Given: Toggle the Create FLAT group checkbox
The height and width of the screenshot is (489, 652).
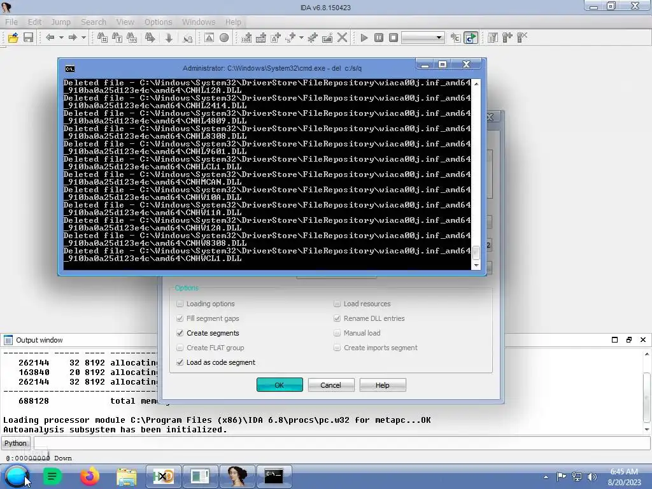Looking at the screenshot, I should coord(180,348).
